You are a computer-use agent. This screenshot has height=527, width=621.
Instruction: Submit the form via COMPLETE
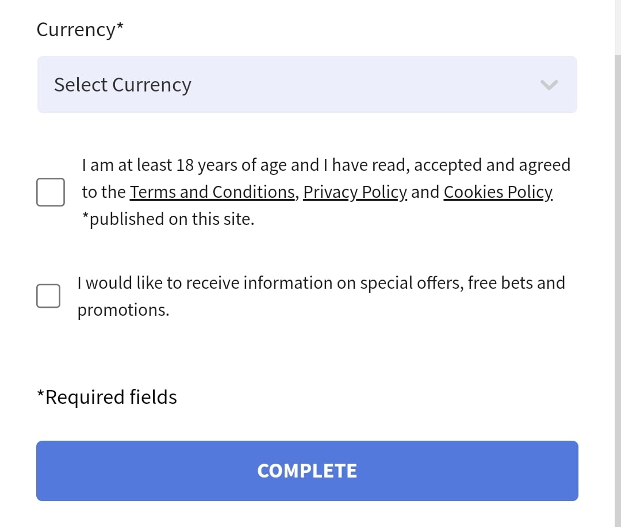point(307,471)
